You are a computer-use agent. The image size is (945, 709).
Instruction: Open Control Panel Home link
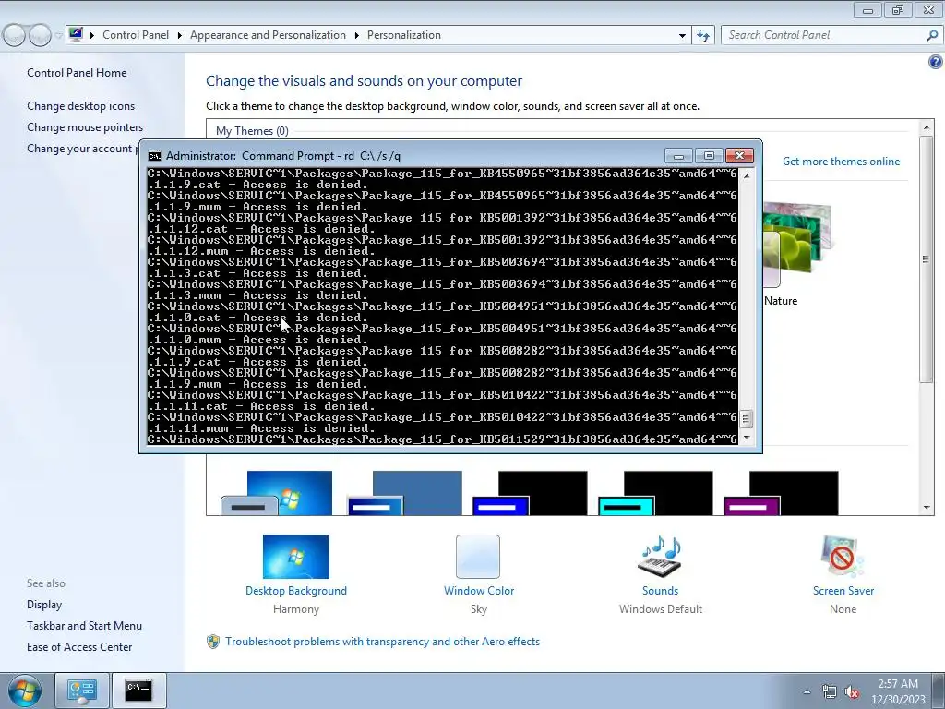point(77,73)
